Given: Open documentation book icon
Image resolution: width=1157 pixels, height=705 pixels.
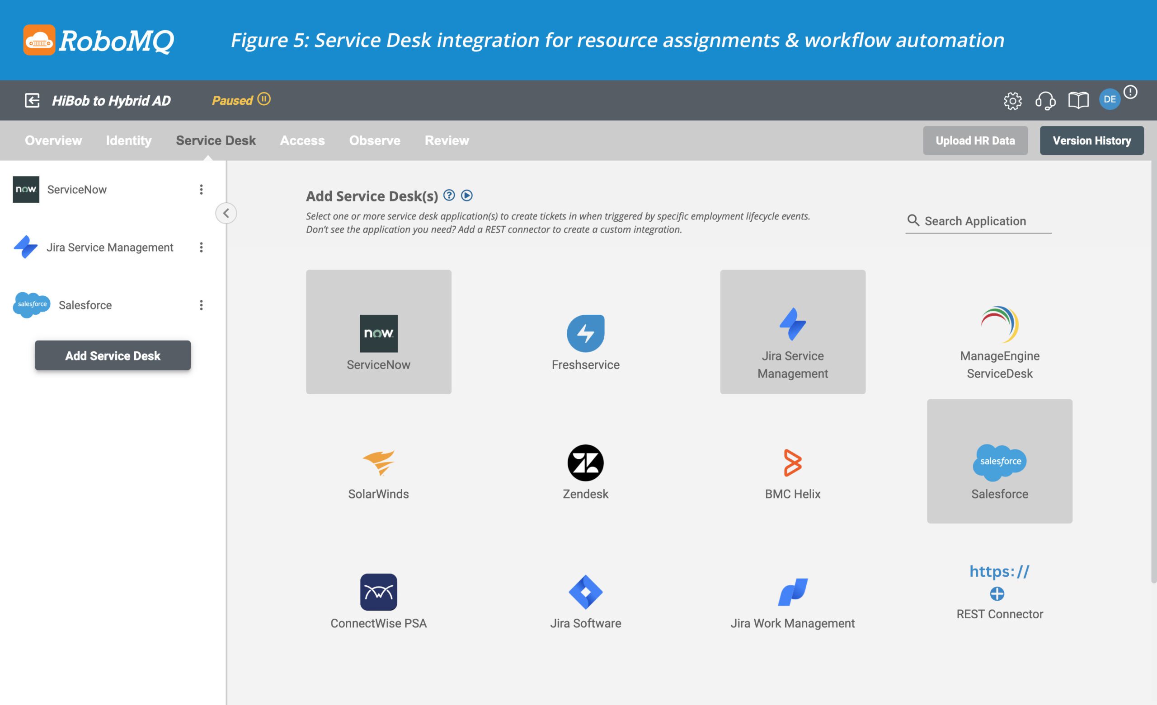Looking at the screenshot, I should click(x=1078, y=100).
